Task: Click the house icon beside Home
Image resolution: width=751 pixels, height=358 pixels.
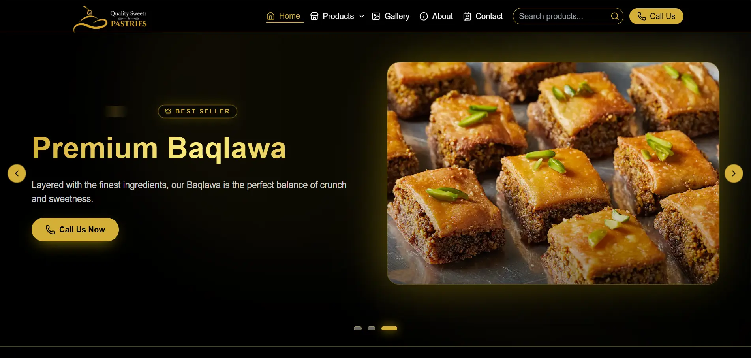Action: click(270, 16)
